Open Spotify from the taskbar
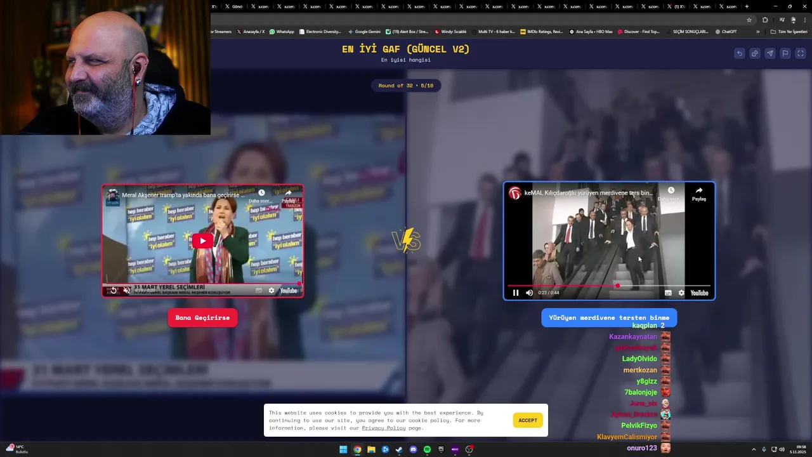Image resolution: width=812 pixels, height=457 pixels. 427,449
